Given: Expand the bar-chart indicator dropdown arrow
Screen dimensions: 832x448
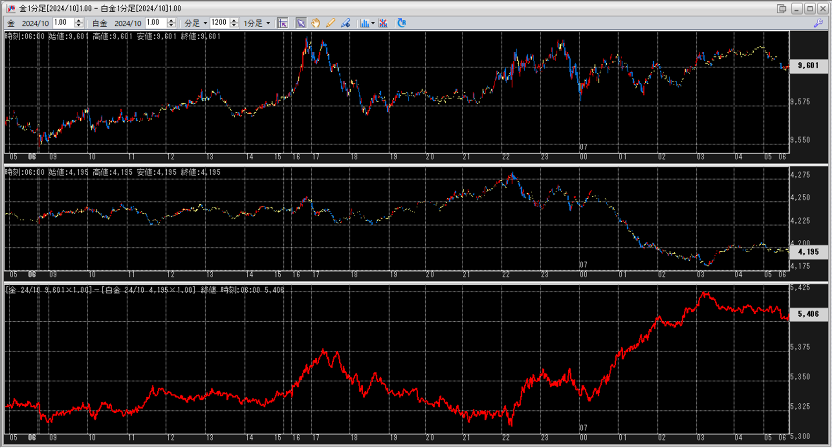Looking at the screenshot, I should [x=373, y=23].
